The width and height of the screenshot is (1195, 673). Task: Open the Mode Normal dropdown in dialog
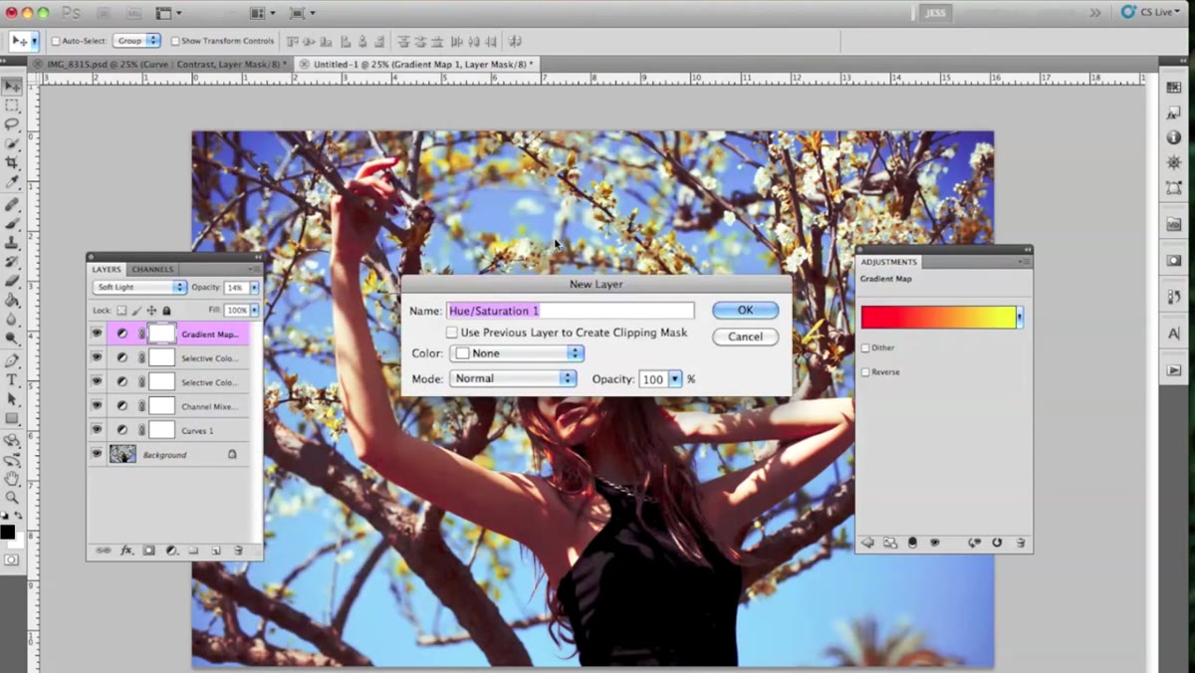tap(513, 378)
